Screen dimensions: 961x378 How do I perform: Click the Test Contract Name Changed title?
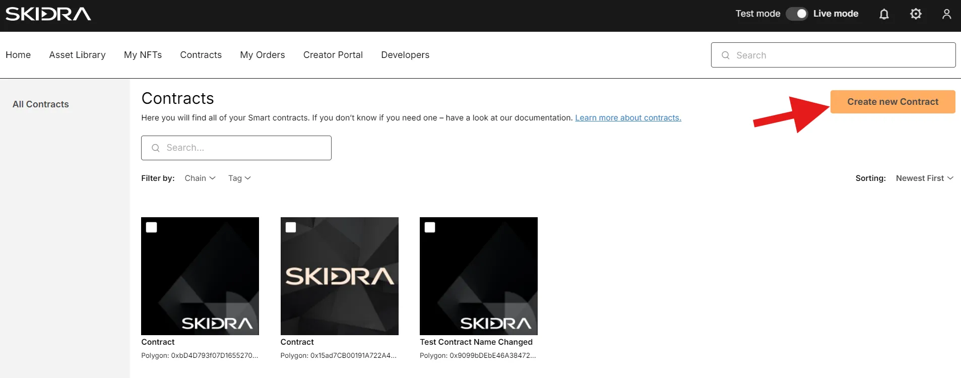[x=476, y=342]
